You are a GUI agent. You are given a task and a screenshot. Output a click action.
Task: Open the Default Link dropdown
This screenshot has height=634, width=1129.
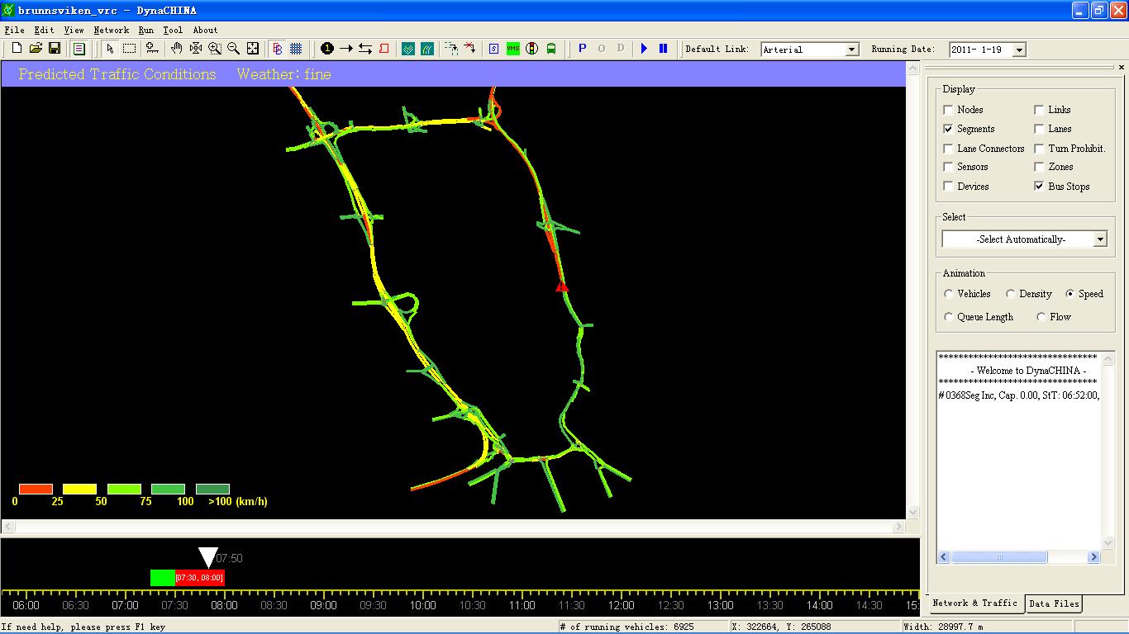[852, 50]
